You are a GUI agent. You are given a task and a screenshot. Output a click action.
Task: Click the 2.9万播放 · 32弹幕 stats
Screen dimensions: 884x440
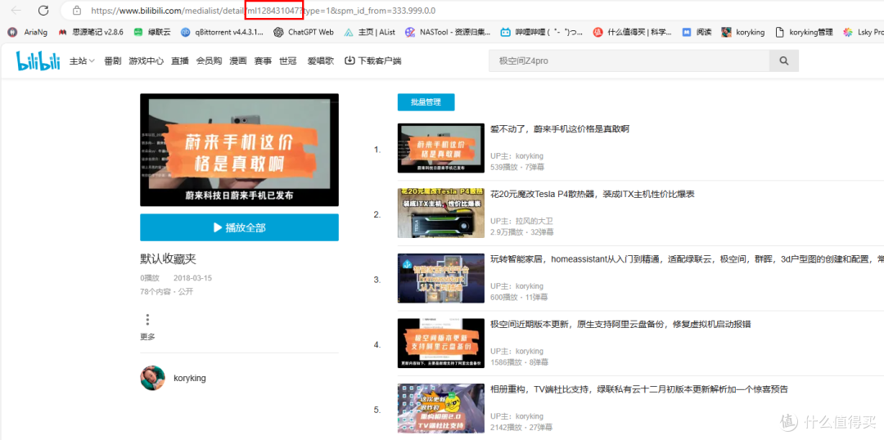522,232
